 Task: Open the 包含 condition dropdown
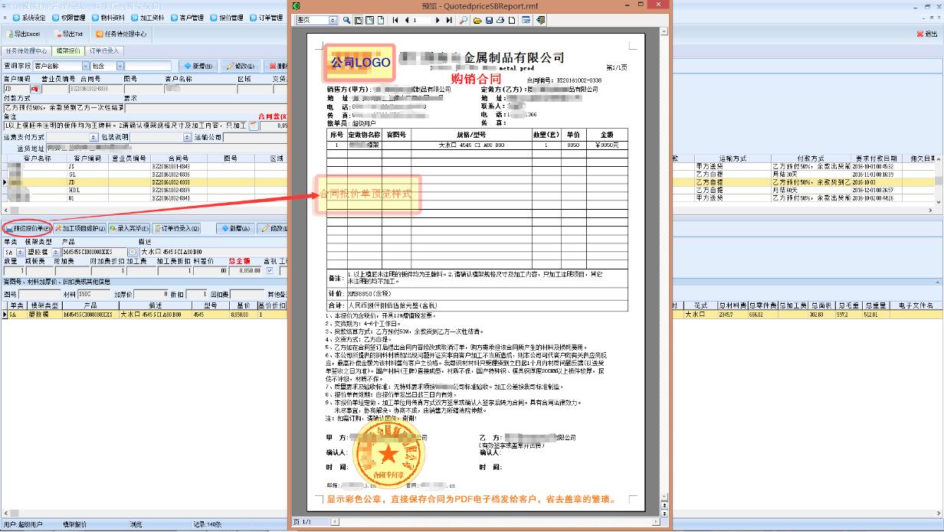(x=119, y=67)
